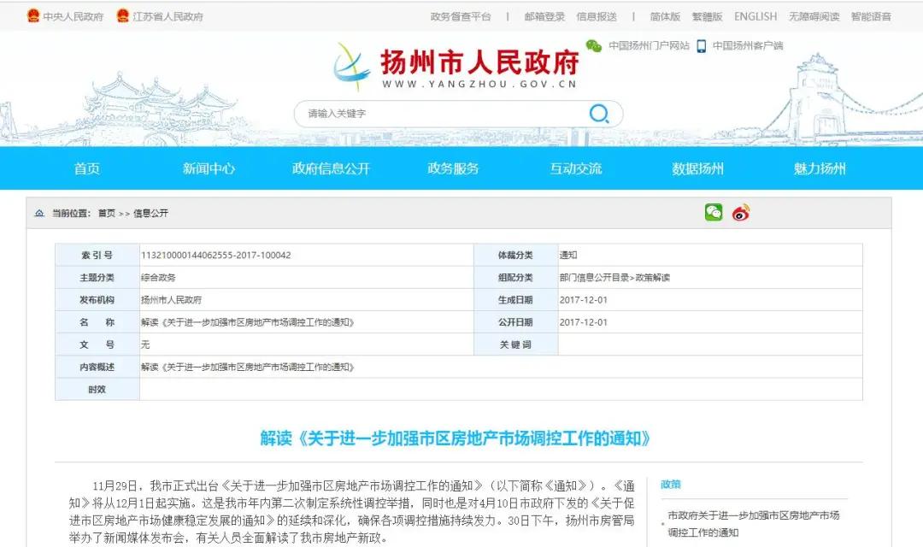Click the national emblem beside 中央人民政府

pos(32,15)
